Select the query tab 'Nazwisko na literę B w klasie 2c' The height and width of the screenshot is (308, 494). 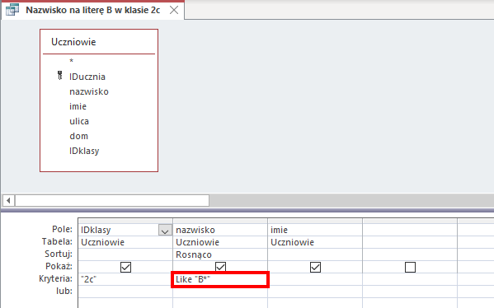[x=93, y=10]
